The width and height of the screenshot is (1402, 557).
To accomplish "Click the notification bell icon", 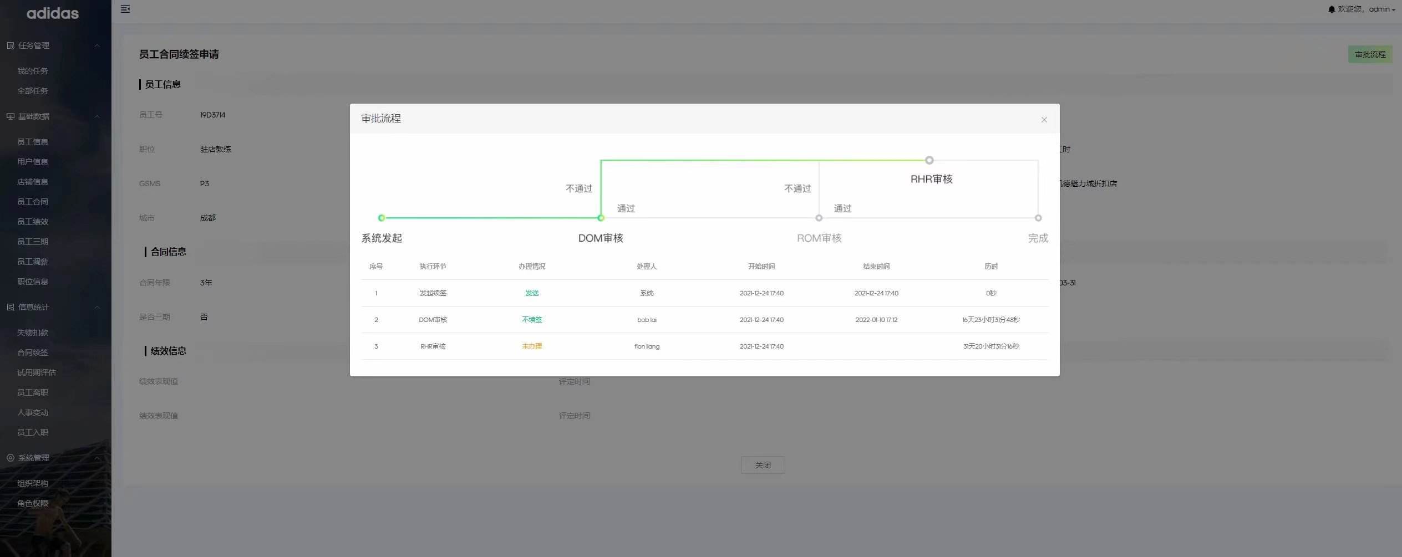I will [x=1331, y=9].
